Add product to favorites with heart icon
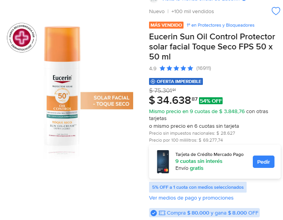The image size is (283, 220). (276, 11)
